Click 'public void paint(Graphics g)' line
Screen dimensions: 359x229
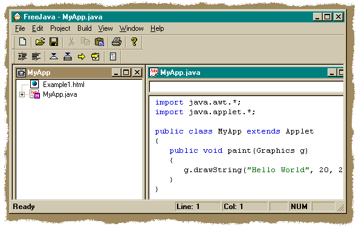[x=239, y=150]
